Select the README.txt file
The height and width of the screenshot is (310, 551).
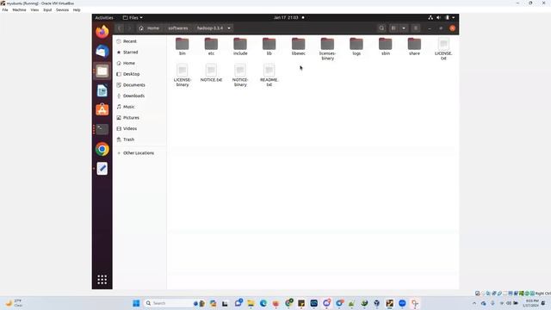[269, 75]
